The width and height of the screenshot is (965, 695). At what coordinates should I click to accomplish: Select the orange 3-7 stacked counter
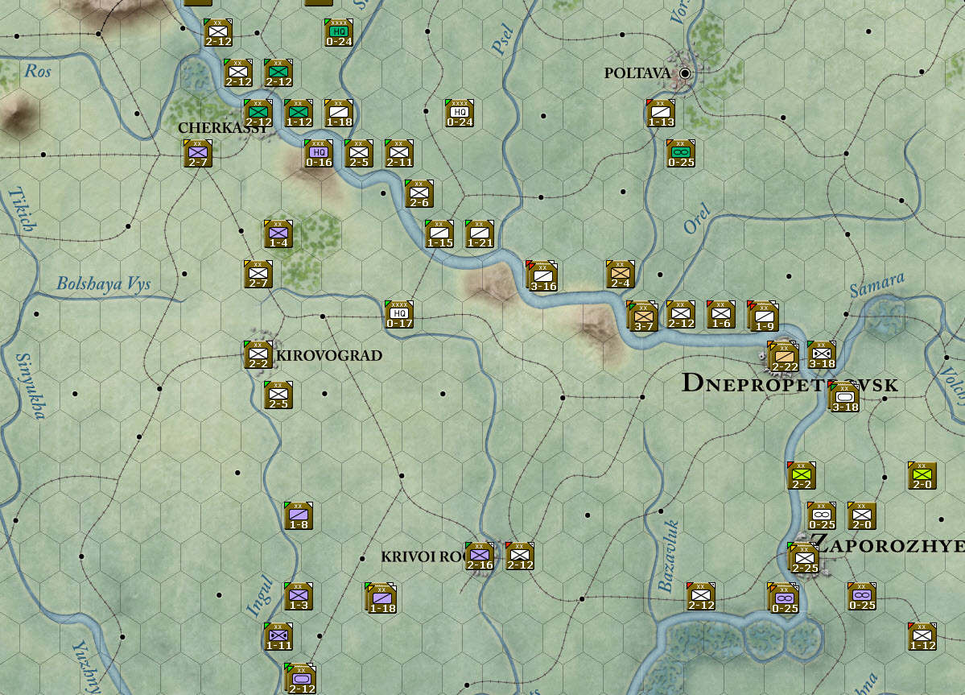coord(642,316)
